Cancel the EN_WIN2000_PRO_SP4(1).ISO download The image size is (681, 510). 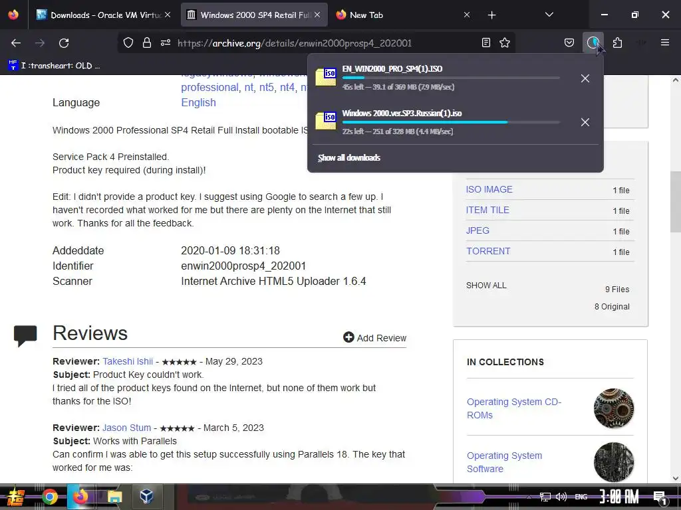pos(585,78)
